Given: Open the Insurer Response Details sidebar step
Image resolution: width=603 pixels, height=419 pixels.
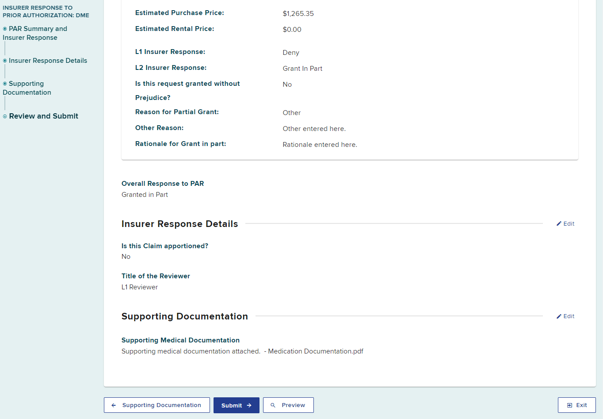Looking at the screenshot, I should pyautogui.click(x=48, y=60).
